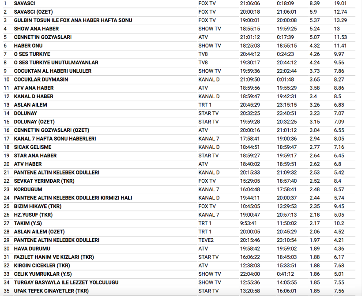Viewport: 362px width, 296px height.
Task: Select UFAK TEFEK CINAYETLER (TKR) row
Action: tap(51, 291)
